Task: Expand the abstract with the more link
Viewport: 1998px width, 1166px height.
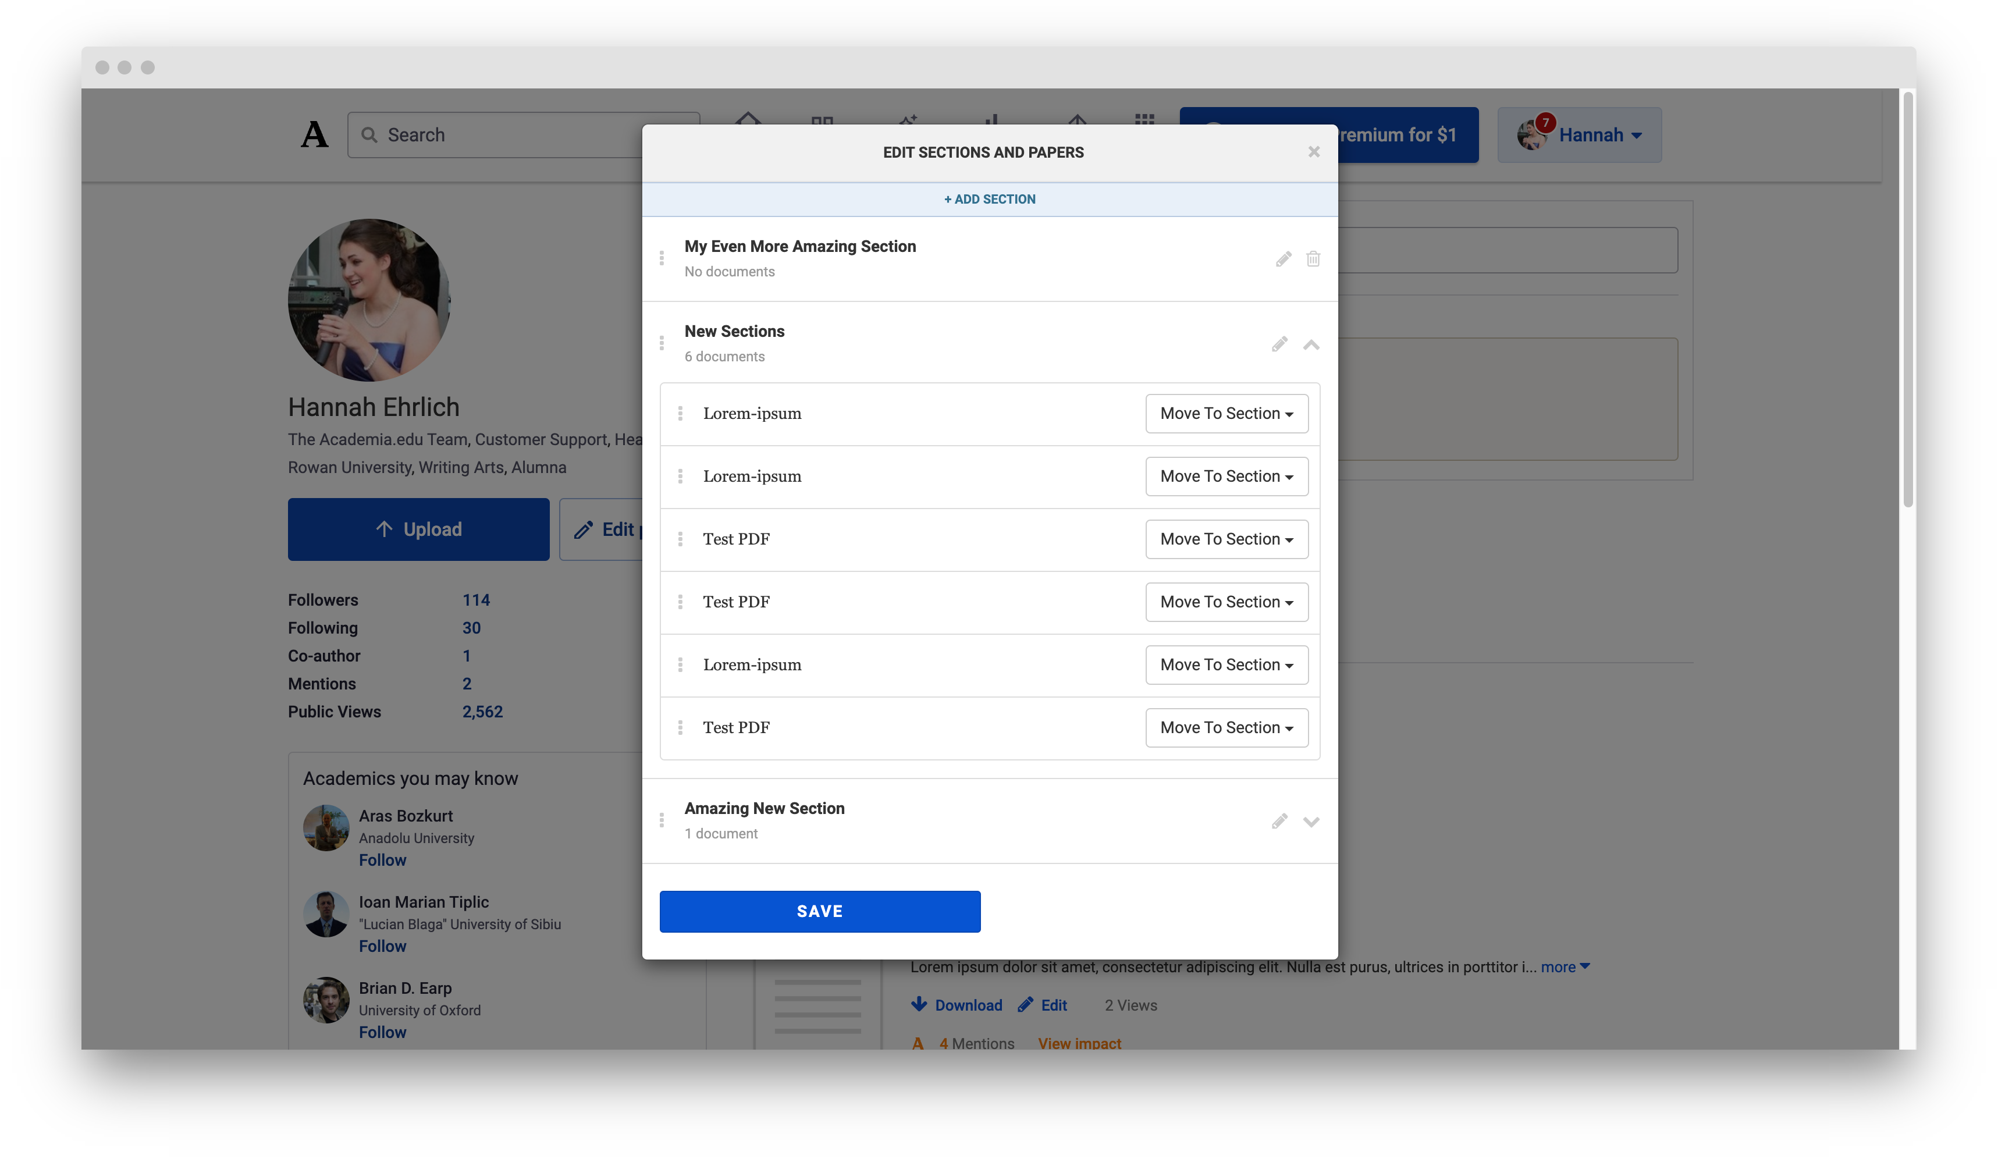Action: pos(1565,967)
